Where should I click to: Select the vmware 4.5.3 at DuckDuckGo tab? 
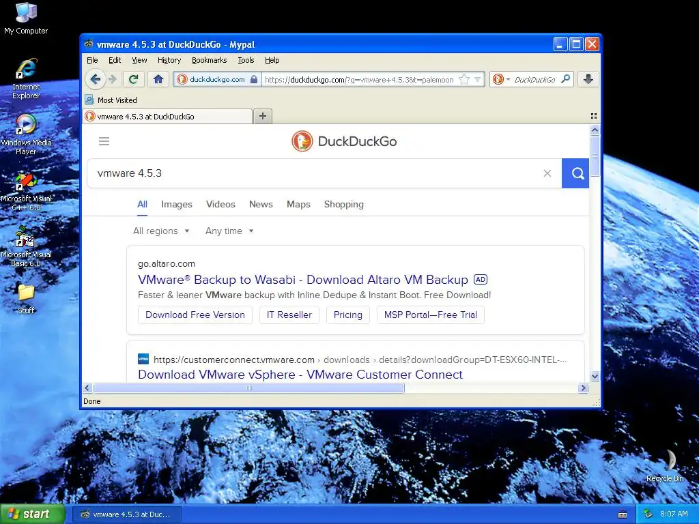coord(168,116)
